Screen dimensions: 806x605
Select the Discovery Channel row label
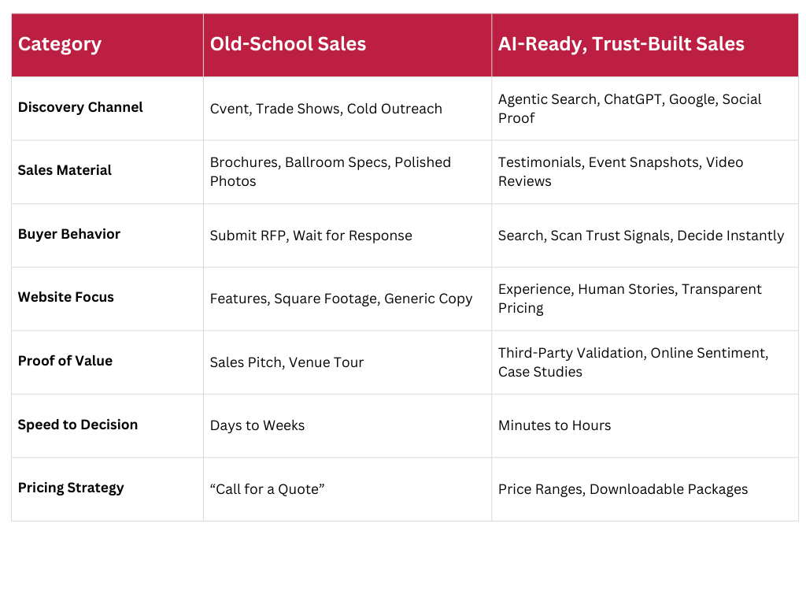(x=80, y=107)
